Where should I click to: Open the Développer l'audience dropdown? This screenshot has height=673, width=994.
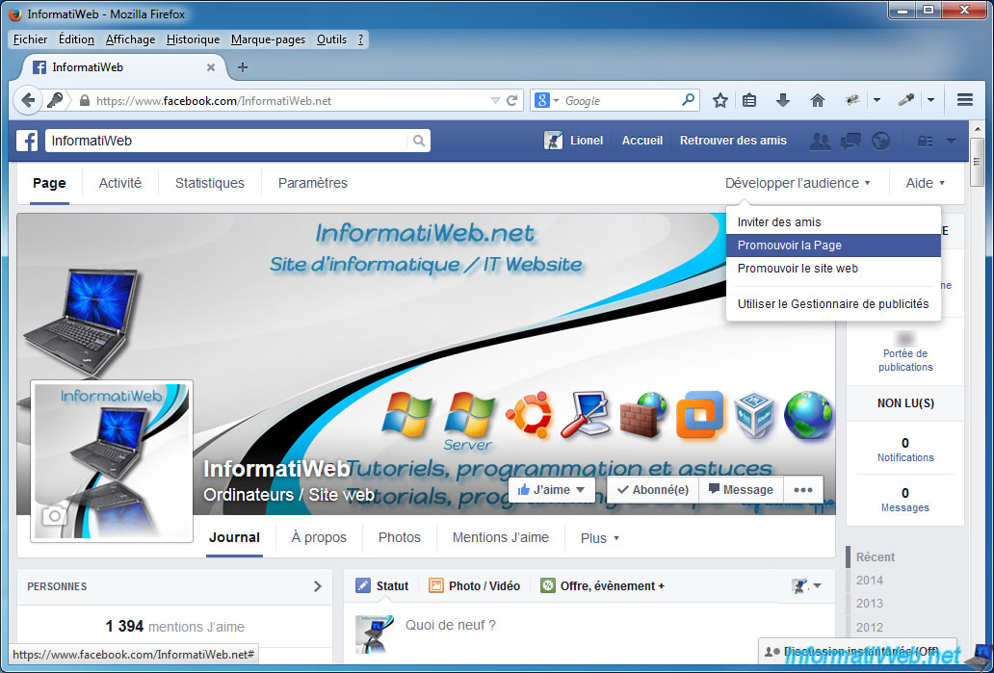point(798,183)
